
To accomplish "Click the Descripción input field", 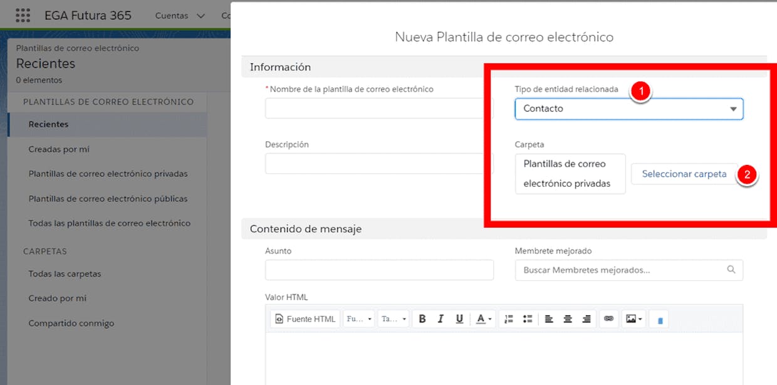I will (x=379, y=164).
